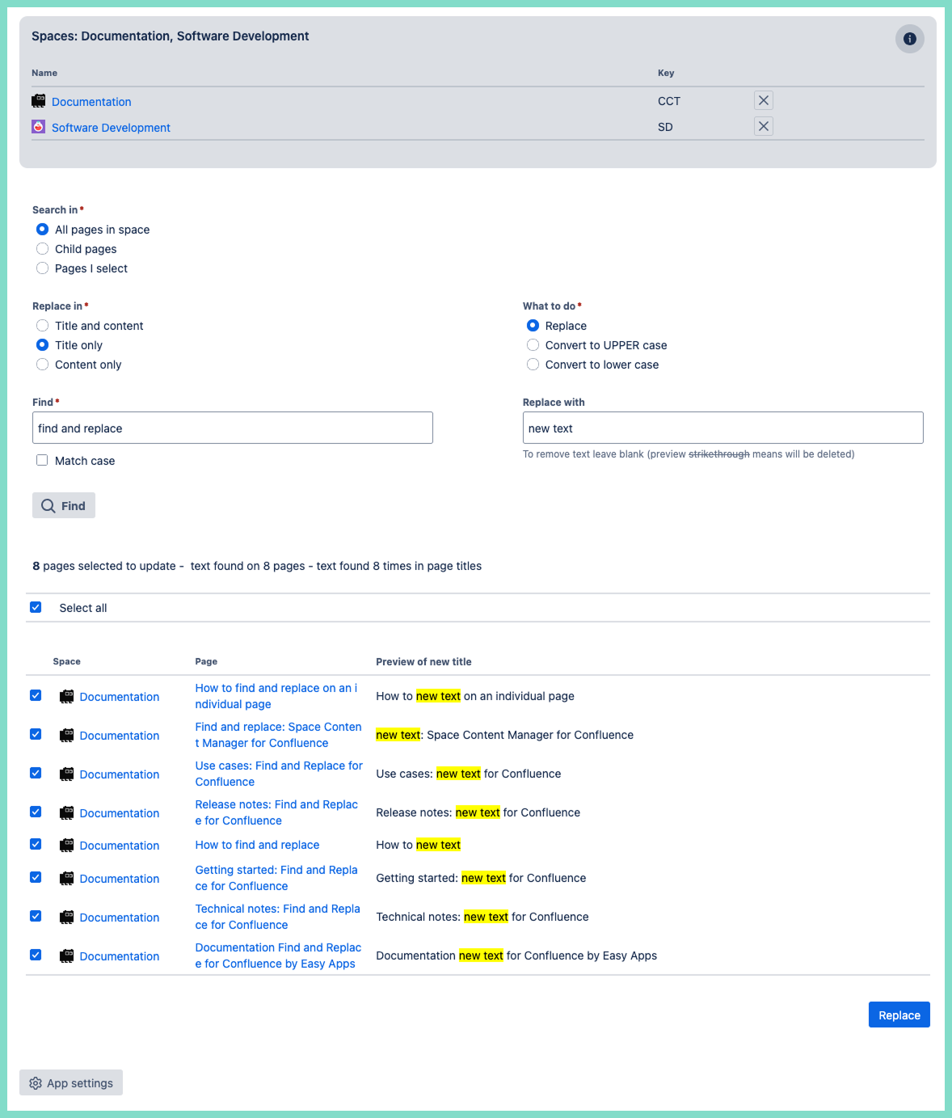Viewport: 952px width, 1118px height.
Task: Select the 'Child pages' radio option
Action: (x=43, y=249)
